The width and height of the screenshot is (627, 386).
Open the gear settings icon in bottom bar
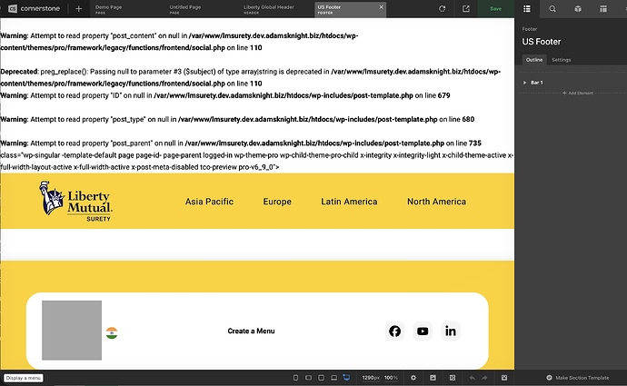pos(413,378)
